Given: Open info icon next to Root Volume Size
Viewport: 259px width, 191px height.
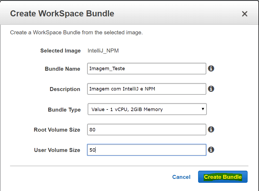Looking at the screenshot, I should point(211,130).
